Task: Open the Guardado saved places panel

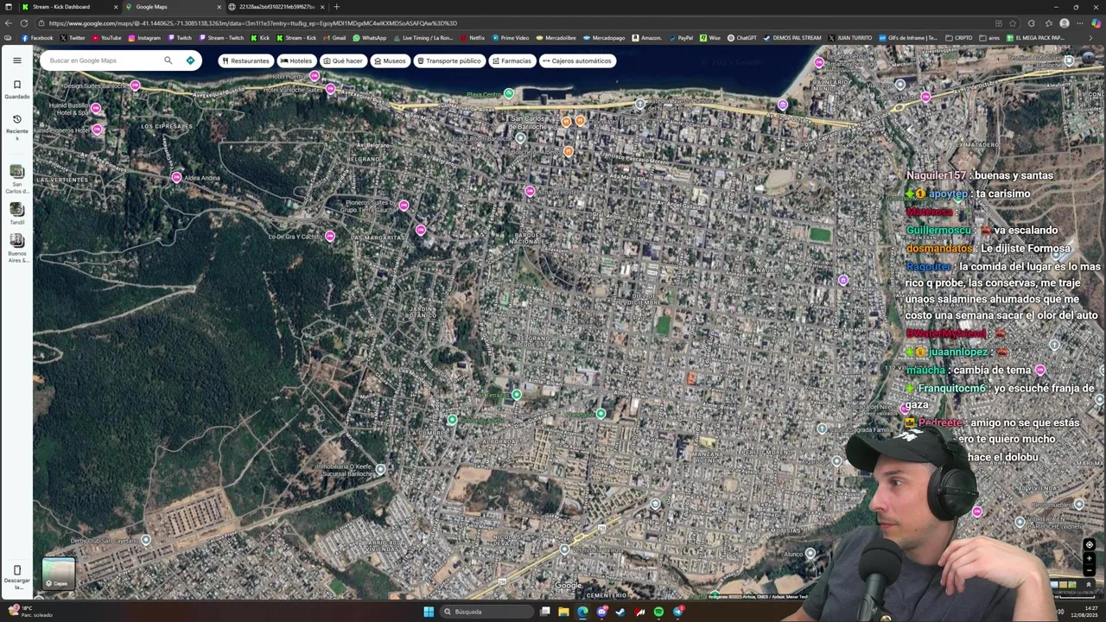Action: click(x=16, y=89)
